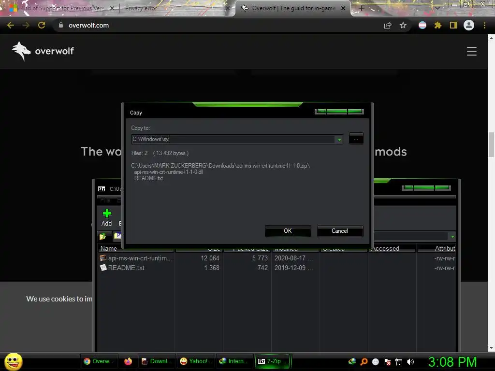Click the network tray icon
This screenshot has height=371, width=495.
399,362
